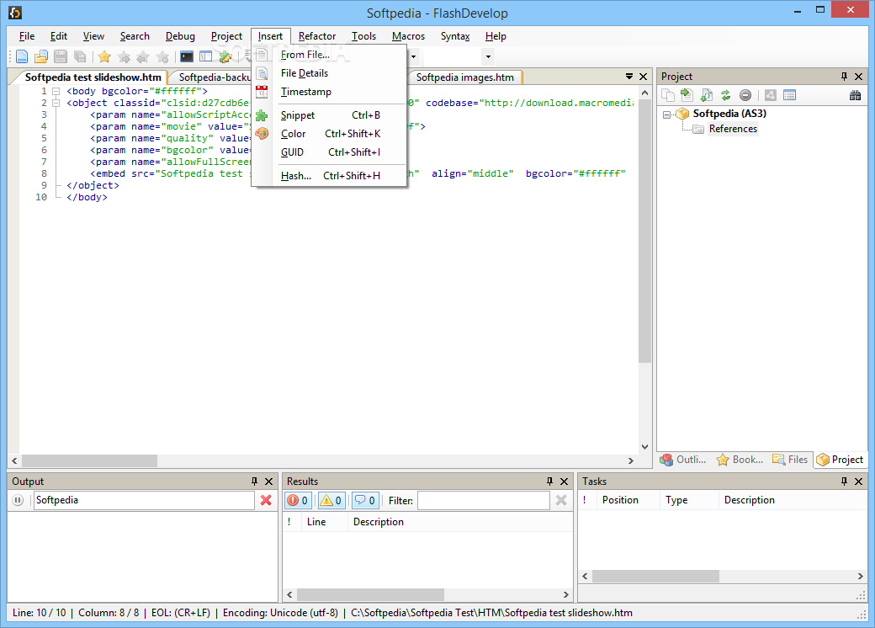Open the second toolbar dropdown arrow
The height and width of the screenshot is (628, 875).
[488, 56]
